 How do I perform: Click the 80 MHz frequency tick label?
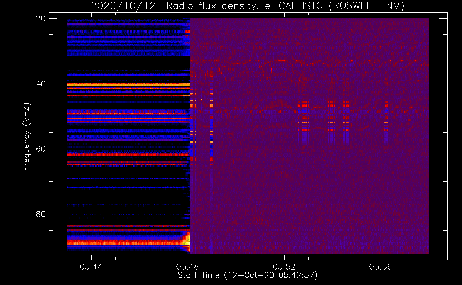(41, 214)
